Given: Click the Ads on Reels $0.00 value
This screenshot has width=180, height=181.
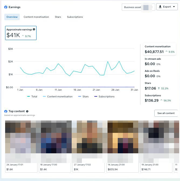Looking at the screenshot, I should click(x=150, y=76).
